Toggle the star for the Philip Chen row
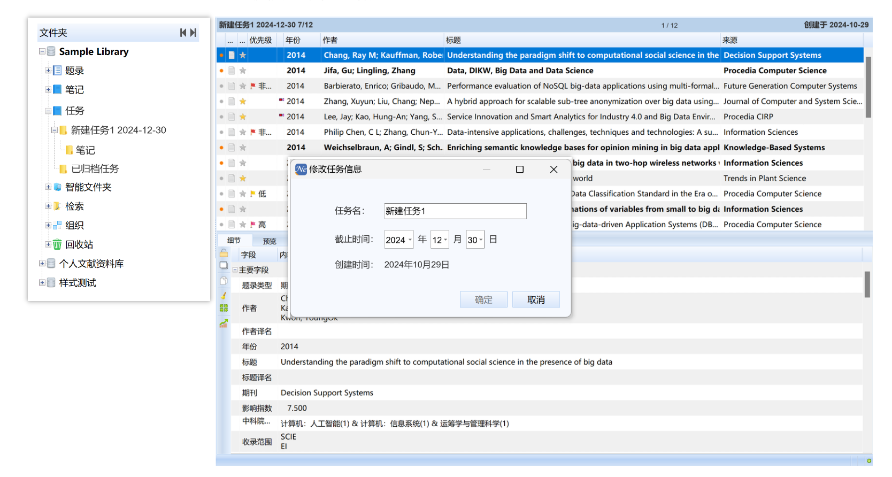The height and width of the screenshot is (477, 892). [243, 132]
